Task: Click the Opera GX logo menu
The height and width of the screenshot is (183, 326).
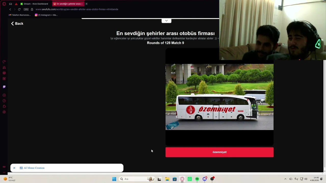Action: 4,4
